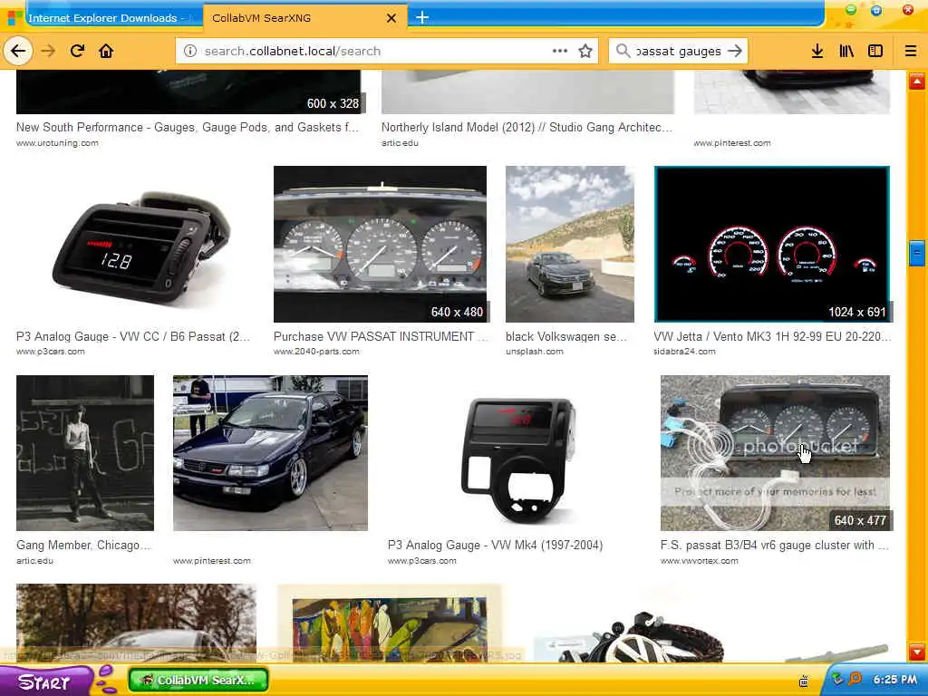928x696 pixels.
Task: Open 'P3 Analog Gauge - VW Mk4 (1997-2004)' title
Action: pos(495,545)
